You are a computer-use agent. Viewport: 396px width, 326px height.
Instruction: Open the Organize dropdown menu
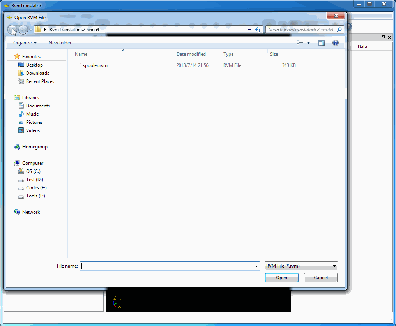click(x=25, y=43)
